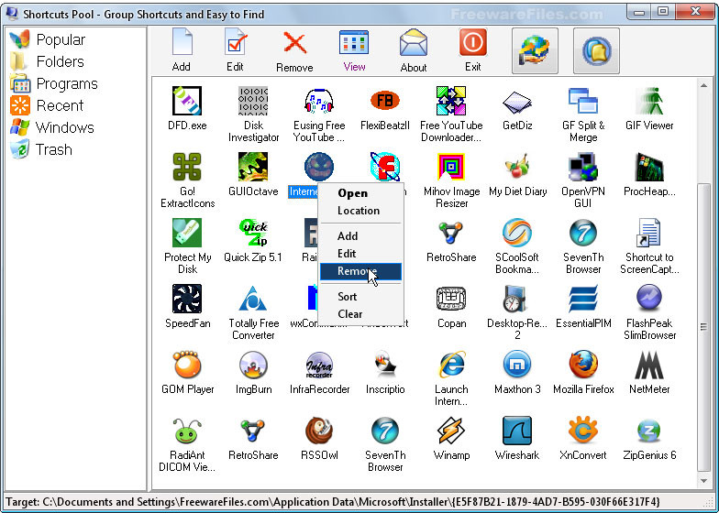
Task: Select the My Diet Diary shortcut
Action: click(517, 174)
